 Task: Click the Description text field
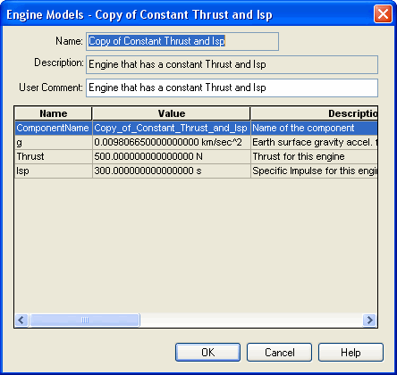[232, 64]
